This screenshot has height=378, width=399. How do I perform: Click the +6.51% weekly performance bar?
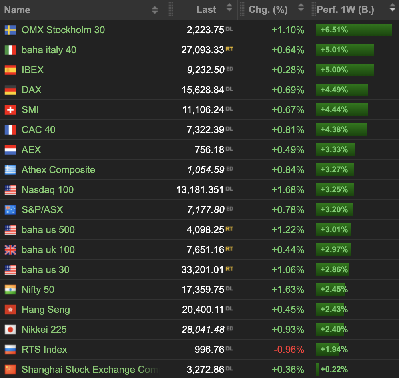click(354, 30)
